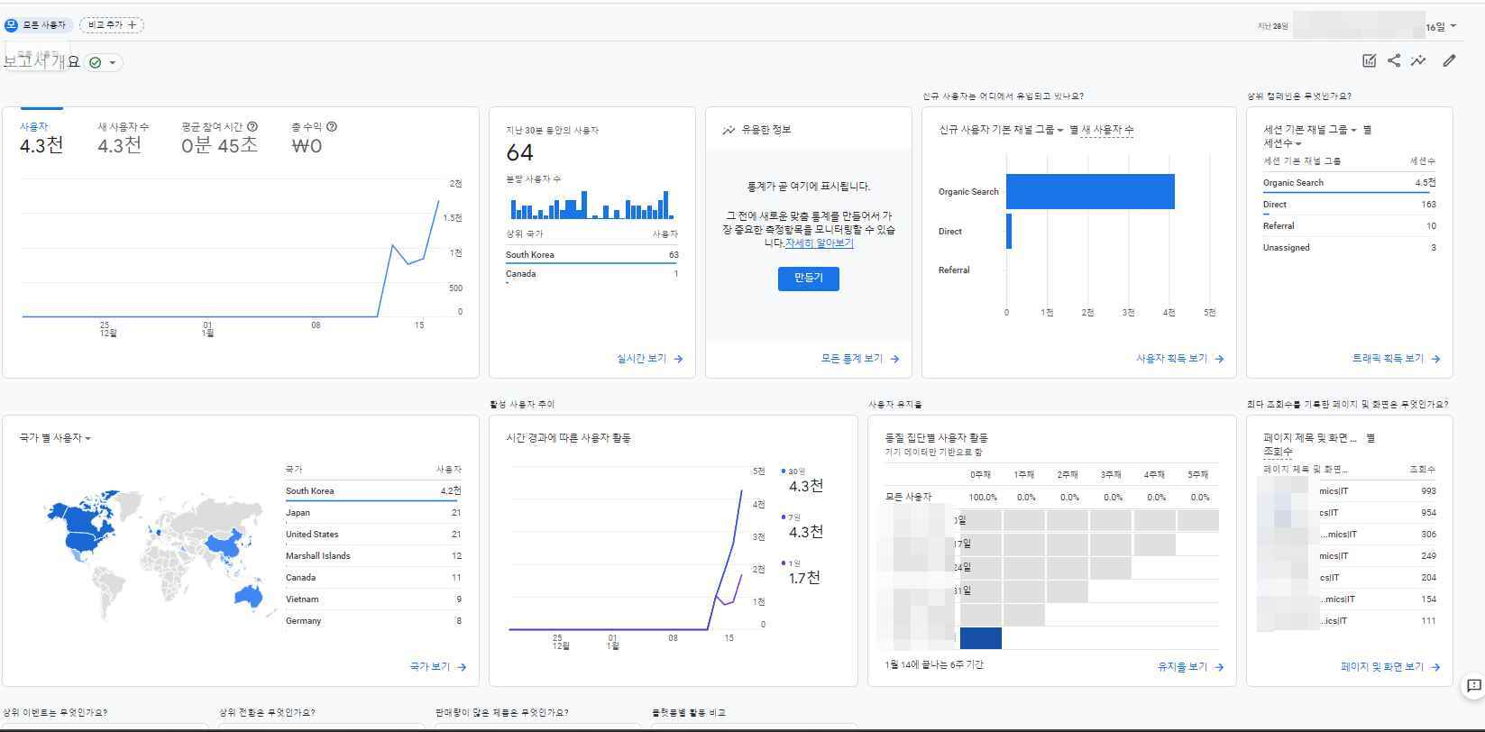The width and height of the screenshot is (1485, 732).
Task: Select the 평균 참여 시간 metric tab
Action: (219, 138)
